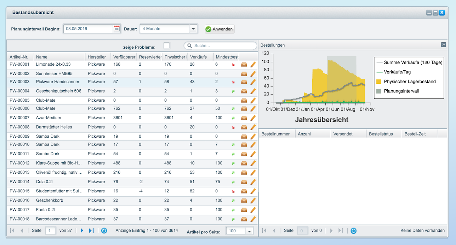Image resolution: width=456 pixels, height=245 pixels.
Task: Edit pencil icon for Olivenöl fruchtig row
Action: click(x=253, y=172)
